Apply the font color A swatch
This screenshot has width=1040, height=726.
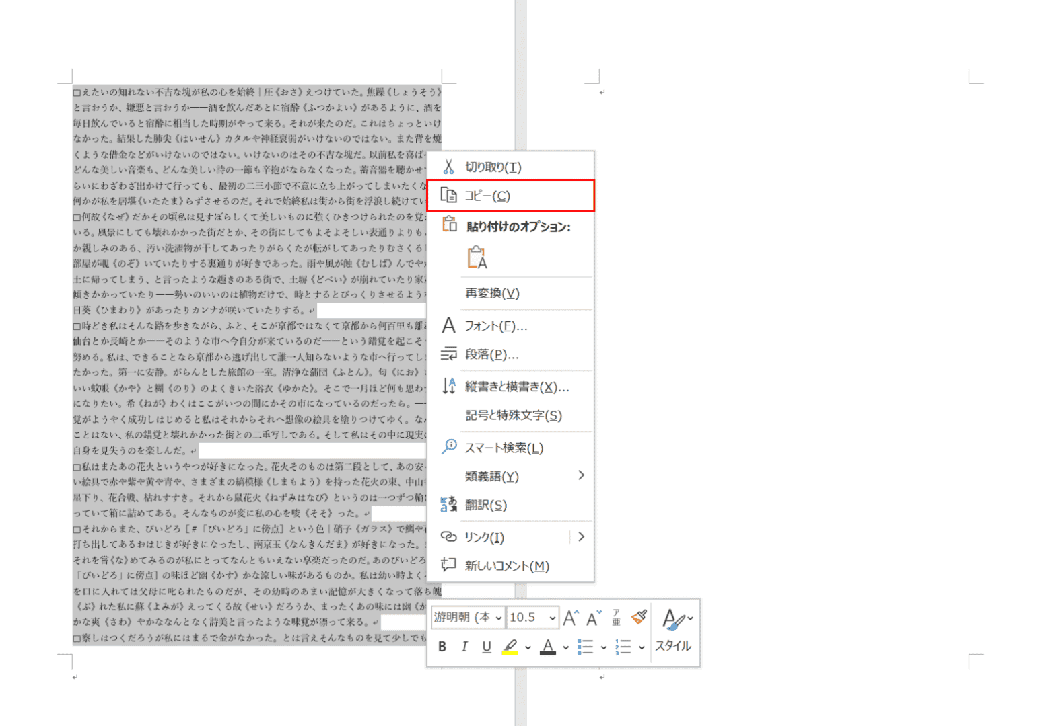(548, 647)
